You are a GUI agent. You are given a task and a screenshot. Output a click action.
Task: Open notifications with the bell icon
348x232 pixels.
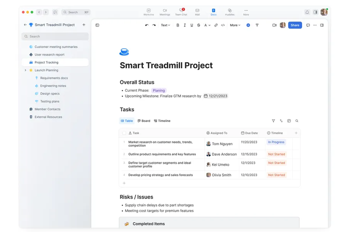coord(307,12)
